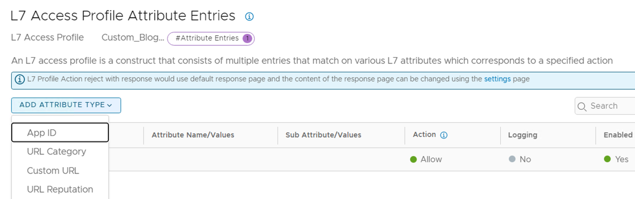
Task: Choose URL Category attribute type
Action: tap(56, 151)
